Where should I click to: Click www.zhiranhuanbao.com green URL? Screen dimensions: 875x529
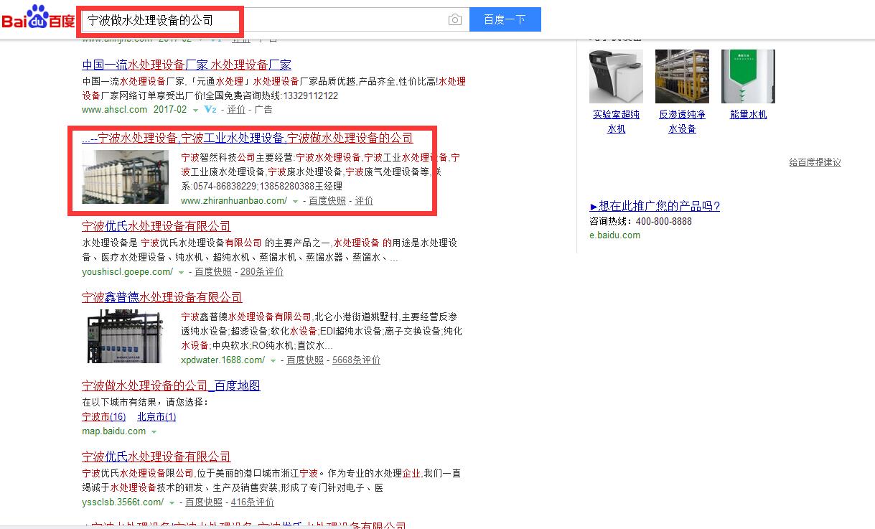(x=234, y=201)
